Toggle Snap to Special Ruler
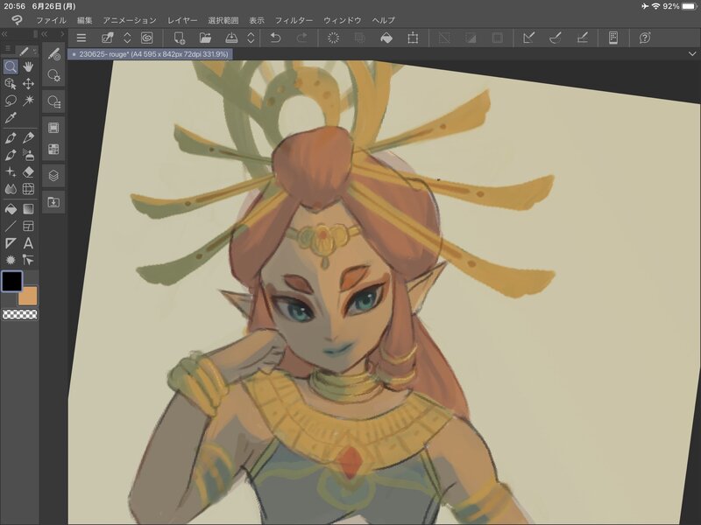This screenshot has width=701, height=525. point(556,38)
